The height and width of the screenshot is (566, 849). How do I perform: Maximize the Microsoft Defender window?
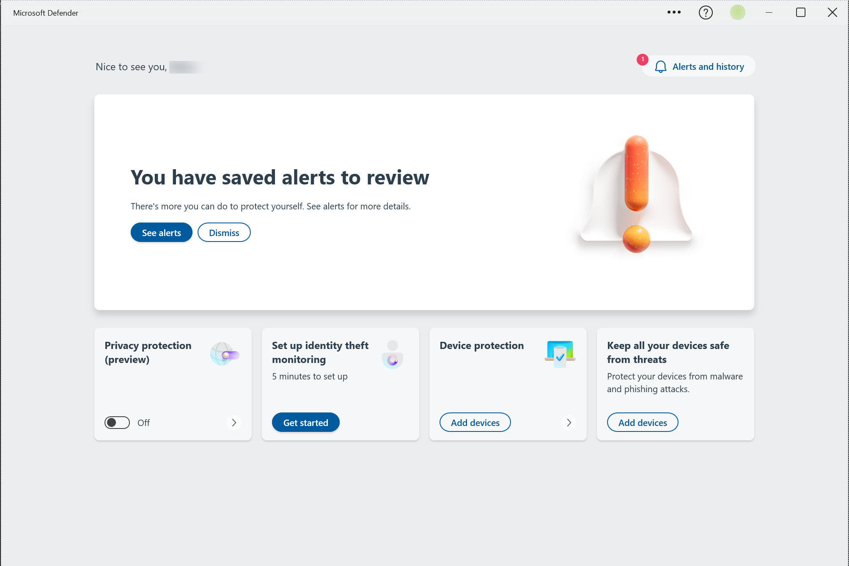[x=800, y=13]
